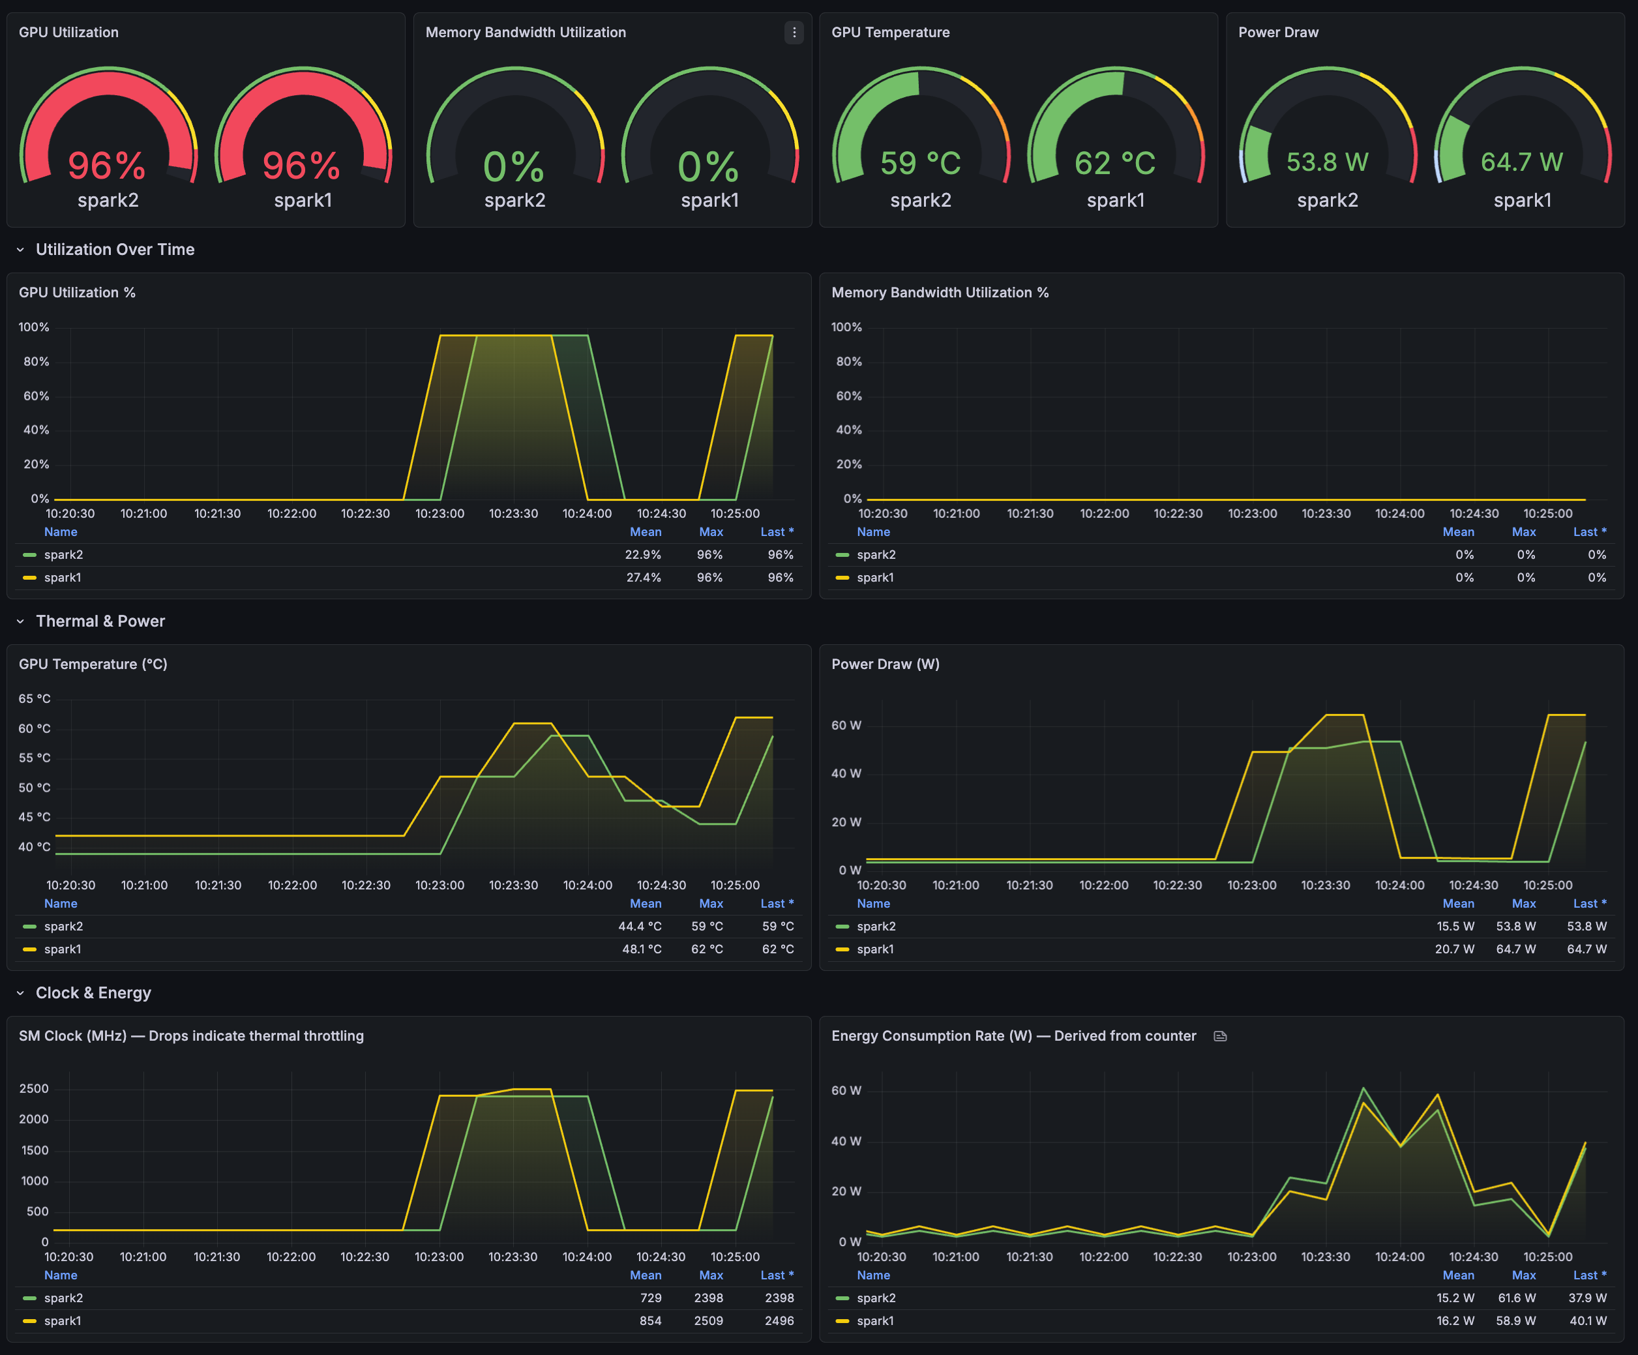Sort SM Clock legend by Last
Viewport: 1638px width, 1355px height.
(x=775, y=1275)
